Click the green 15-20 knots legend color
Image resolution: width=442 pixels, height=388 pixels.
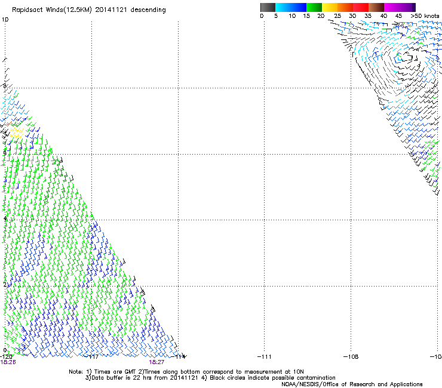(314, 7)
